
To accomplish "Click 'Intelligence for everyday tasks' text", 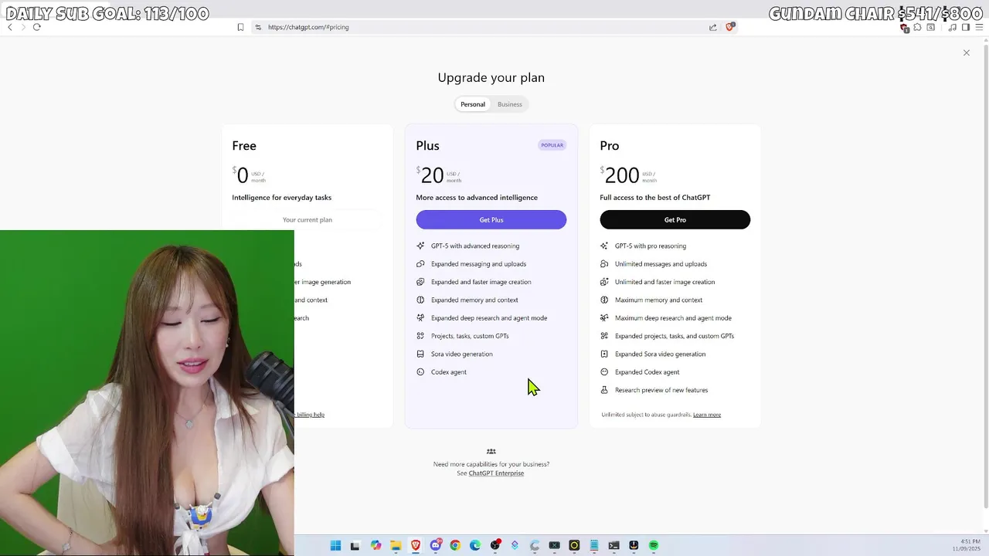I will [282, 198].
